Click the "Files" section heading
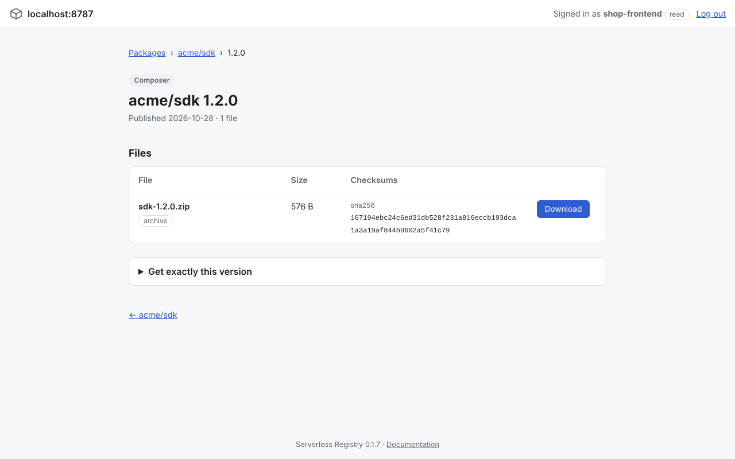Screen dimensions: 735x459 140,153
